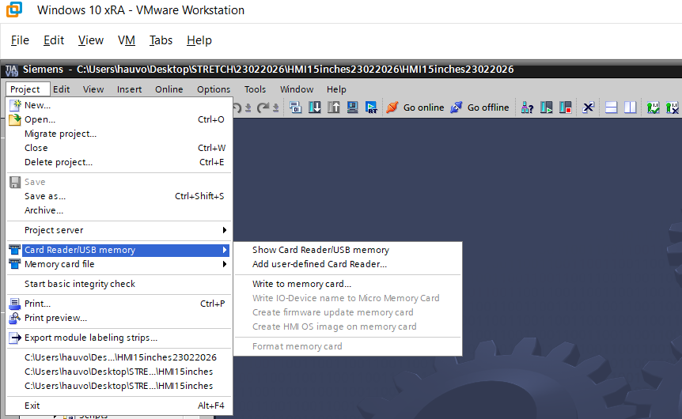Open the Online menu in menu bar
The image size is (682, 419).
coord(169,89)
